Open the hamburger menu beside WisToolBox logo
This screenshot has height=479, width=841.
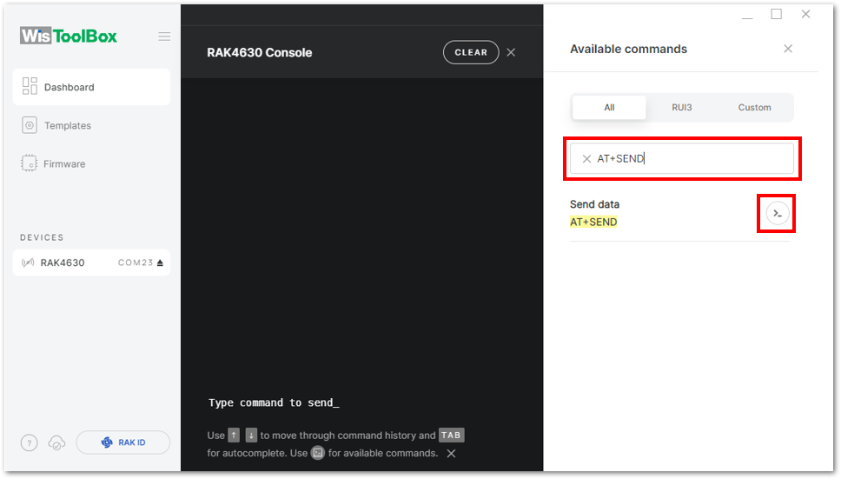[164, 37]
